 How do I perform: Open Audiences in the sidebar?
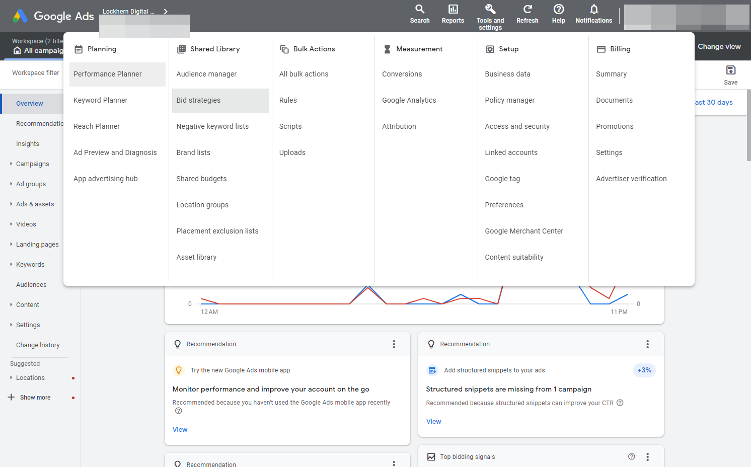(x=31, y=285)
